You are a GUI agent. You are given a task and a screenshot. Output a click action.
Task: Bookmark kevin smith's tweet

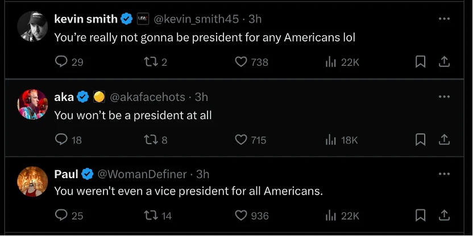pos(420,62)
